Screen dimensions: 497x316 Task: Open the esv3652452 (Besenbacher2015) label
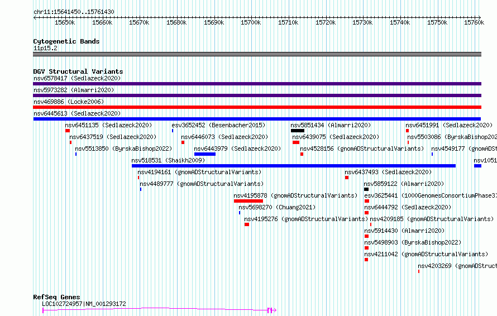point(218,125)
